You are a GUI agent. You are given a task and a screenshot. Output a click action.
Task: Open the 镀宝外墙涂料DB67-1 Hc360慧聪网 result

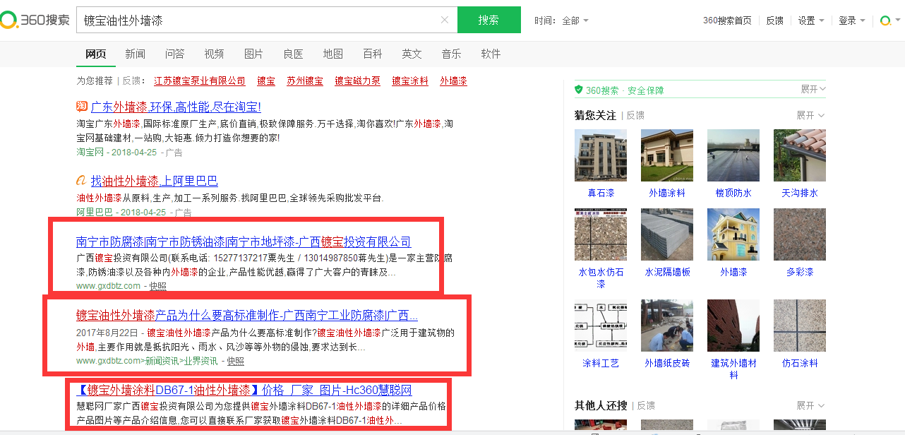244,390
